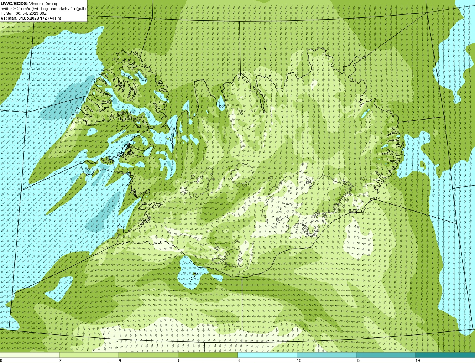This screenshot has height=363, width=475.
Task: Click the '10' label on the color scale
Action: coord(299,360)
